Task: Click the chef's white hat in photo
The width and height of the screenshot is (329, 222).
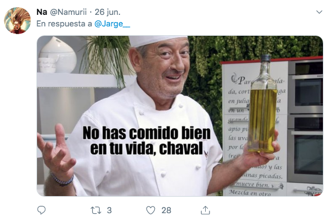Action: click(x=156, y=41)
